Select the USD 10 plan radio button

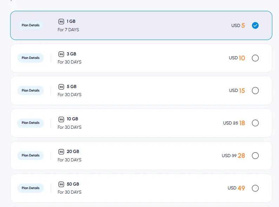[255, 58]
